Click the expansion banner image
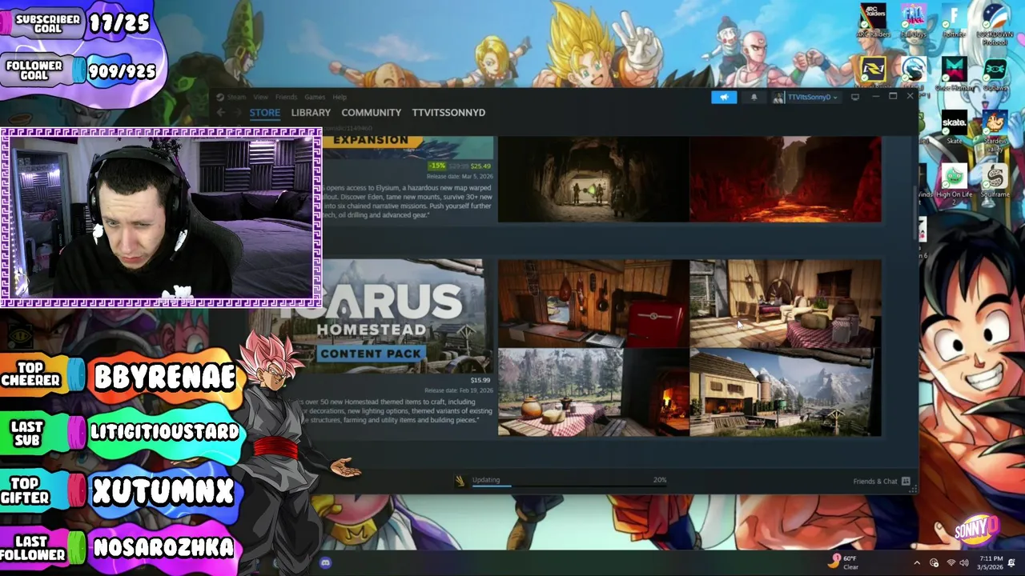 tap(408, 147)
